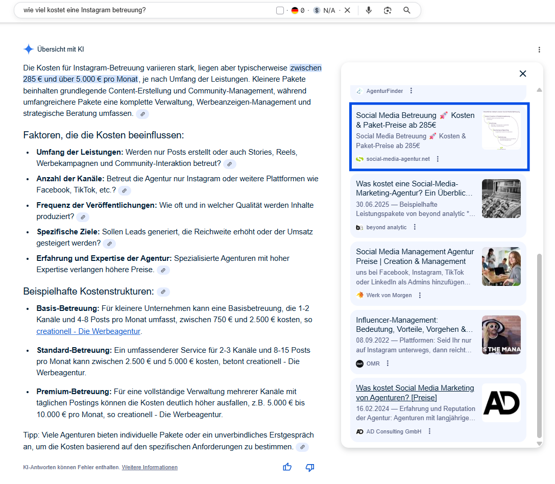Viewport: 555px width, 484px height.
Task: Click the dollar N/A indicator
Action: (x=325, y=11)
